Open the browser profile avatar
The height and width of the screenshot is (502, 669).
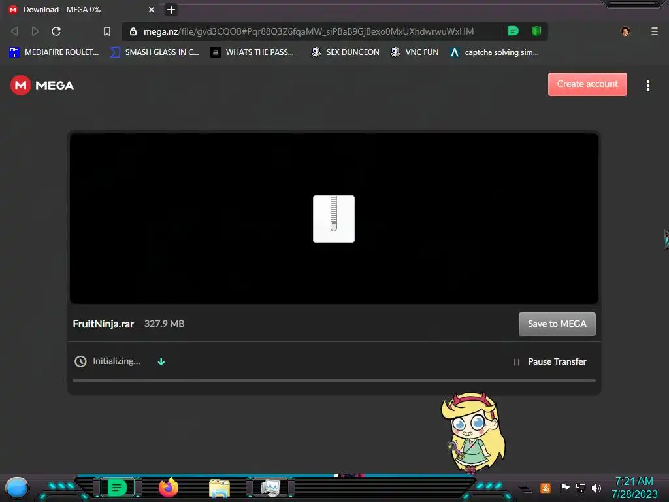pos(625,31)
